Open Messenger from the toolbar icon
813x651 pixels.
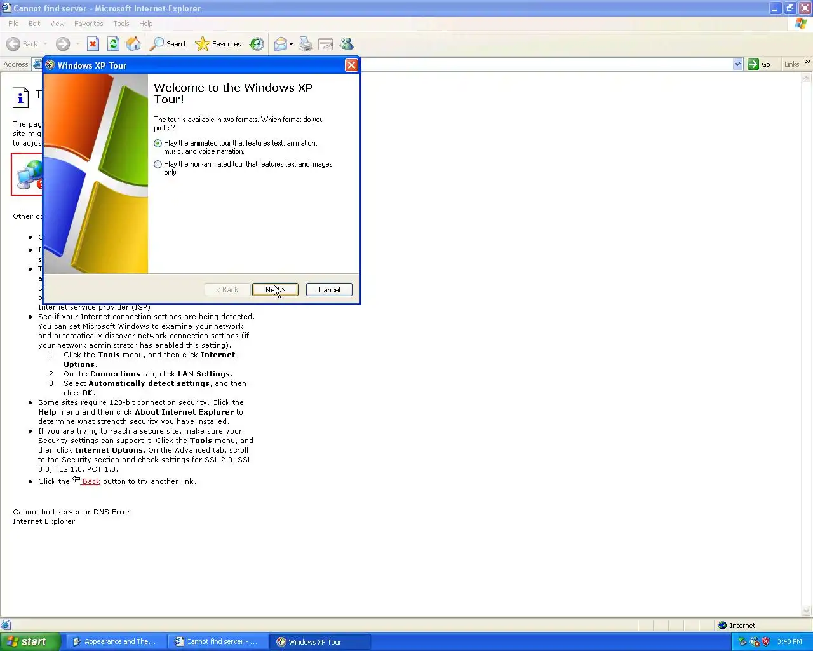coord(346,44)
